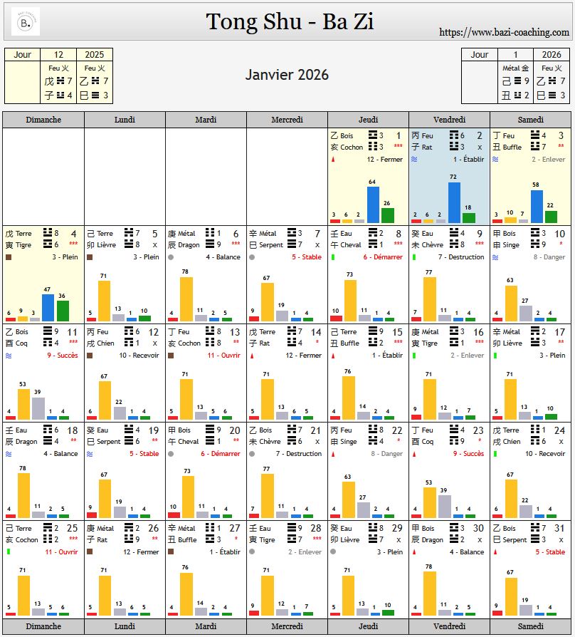Select day 15 labeled 1 - Établir
The image size is (575, 637).
368,356
